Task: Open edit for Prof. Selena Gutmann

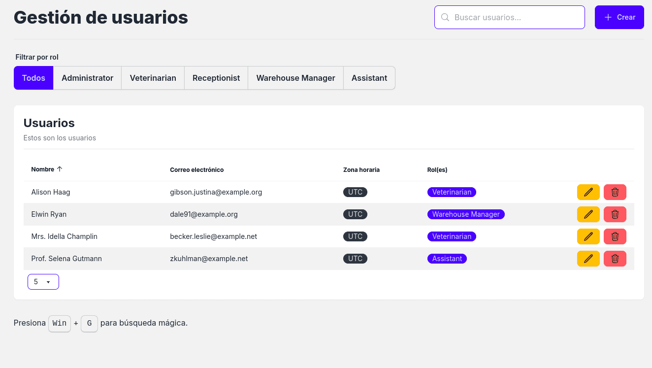Action: click(588, 259)
